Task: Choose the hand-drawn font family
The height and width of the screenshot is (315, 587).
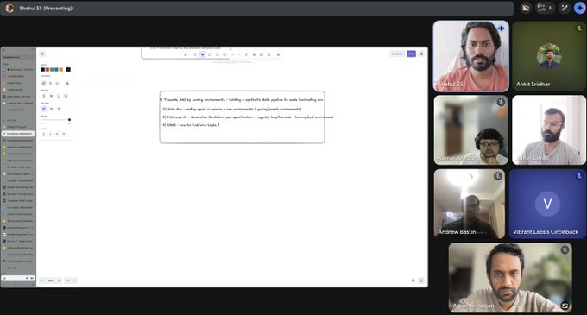Action: coord(44,84)
